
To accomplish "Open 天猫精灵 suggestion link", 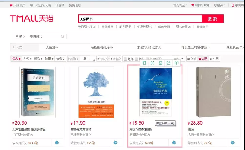I will [x=107, y=27].
